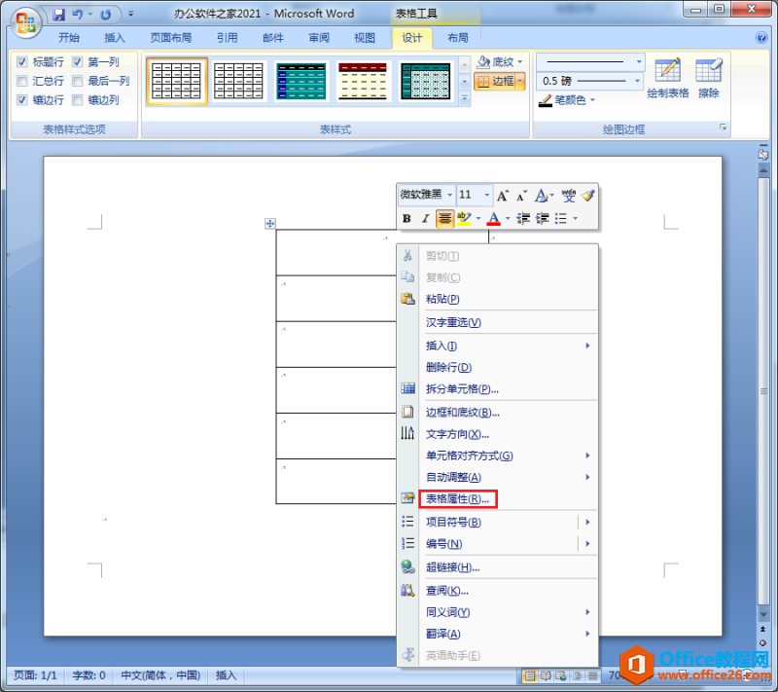Click the page count 页面: 1/1 status
Image resolution: width=778 pixels, height=692 pixels.
click(35, 675)
